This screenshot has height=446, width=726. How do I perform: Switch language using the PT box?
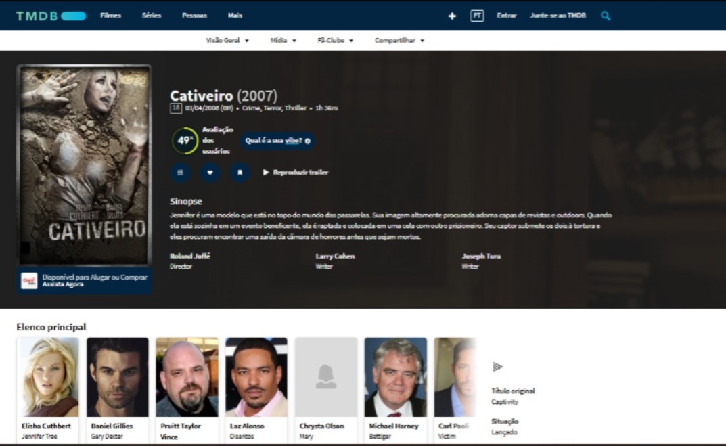pyautogui.click(x=477, y=16)
